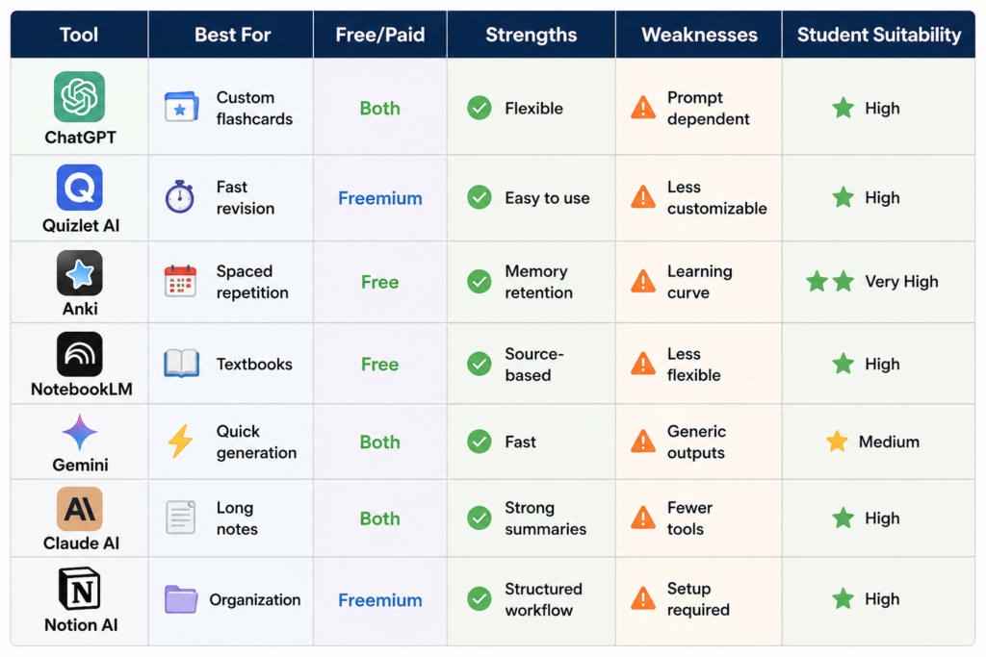
Task: Click the purple folder icon beside Organization
Action: [x=181, y=598]
